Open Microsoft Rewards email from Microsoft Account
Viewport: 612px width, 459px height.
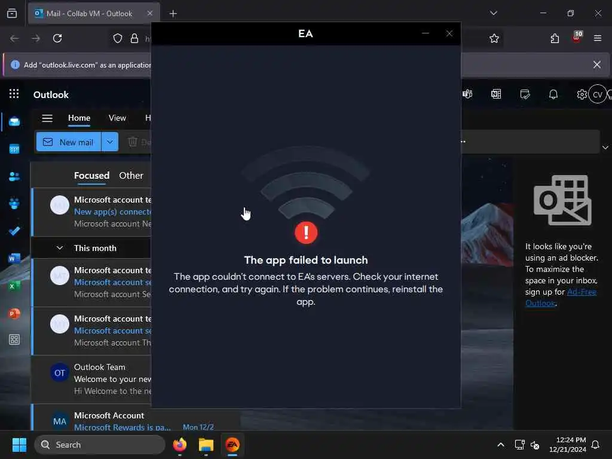click(136, 418)
